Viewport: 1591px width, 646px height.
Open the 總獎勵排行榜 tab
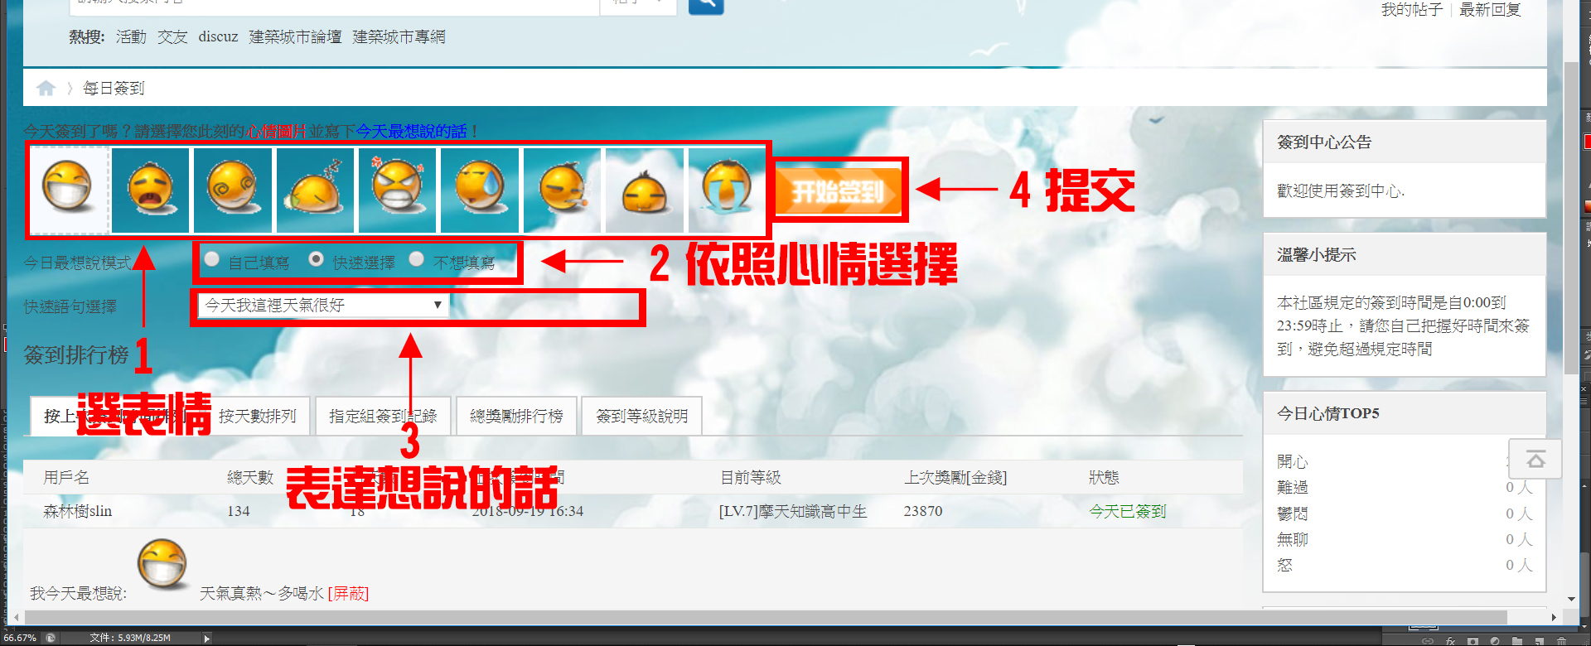[x=516, y=416]
